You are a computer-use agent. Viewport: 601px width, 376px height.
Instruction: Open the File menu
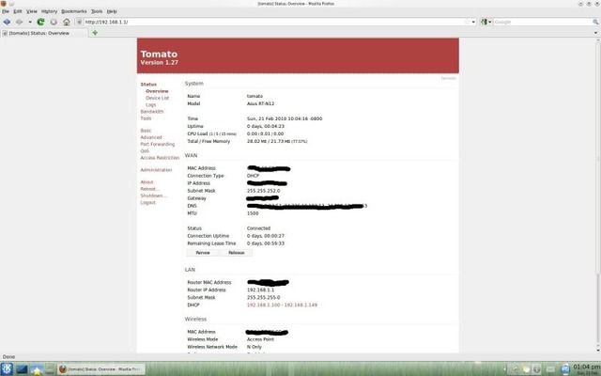(6, 11)
